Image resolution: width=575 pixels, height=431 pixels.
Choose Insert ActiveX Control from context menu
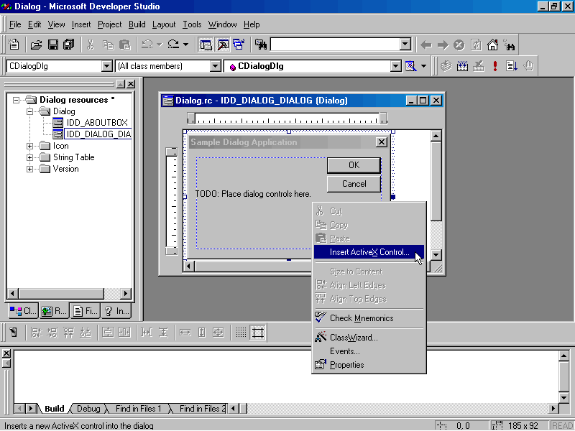369,252
